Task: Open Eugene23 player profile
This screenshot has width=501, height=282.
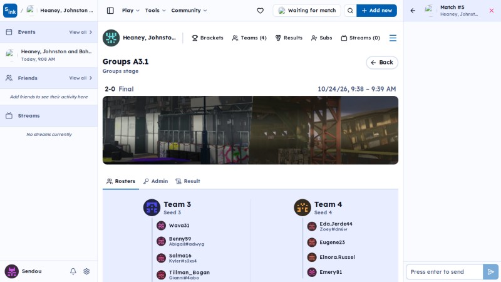Action: pyautogui.click(x=333, y=243)
